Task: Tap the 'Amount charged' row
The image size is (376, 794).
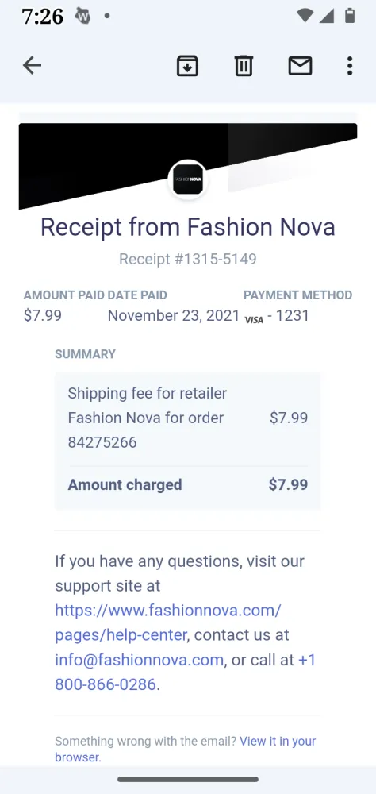Action: click(x=188, y=484)
